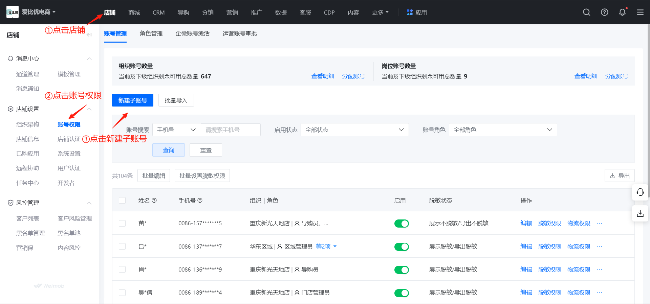The width and height of the screenshot is (650, 304).
Task: Open the notifications bell icon
Action: pos(622,12)
